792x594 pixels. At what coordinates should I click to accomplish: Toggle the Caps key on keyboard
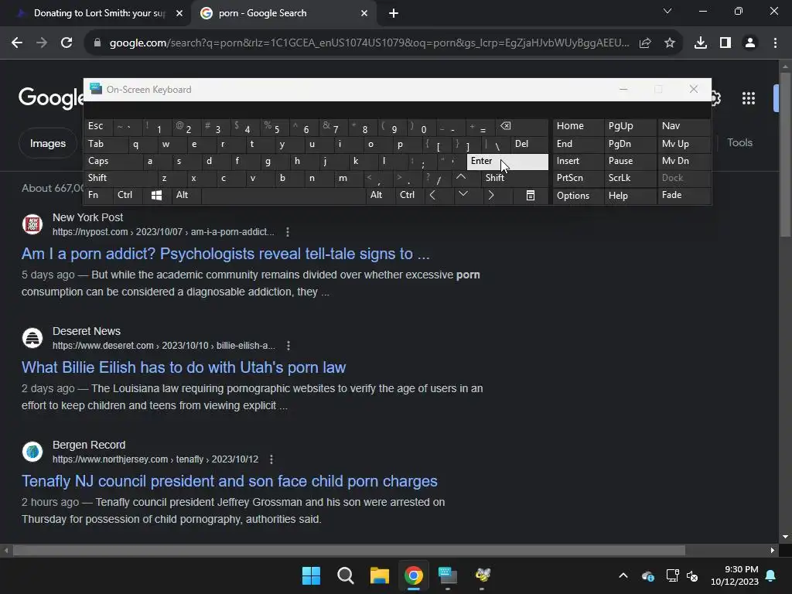click(x=113, y=161)
